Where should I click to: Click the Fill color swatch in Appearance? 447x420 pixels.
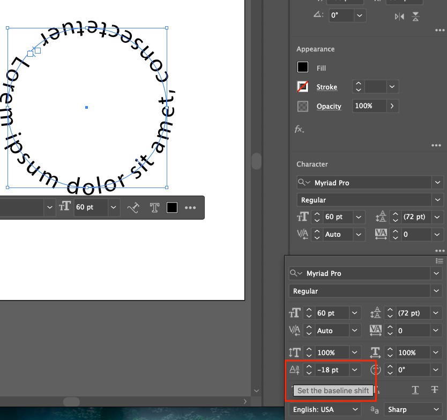point(303,67)
